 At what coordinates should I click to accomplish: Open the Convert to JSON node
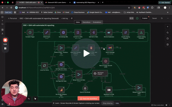pyautogui.click(x=78, y=32)
